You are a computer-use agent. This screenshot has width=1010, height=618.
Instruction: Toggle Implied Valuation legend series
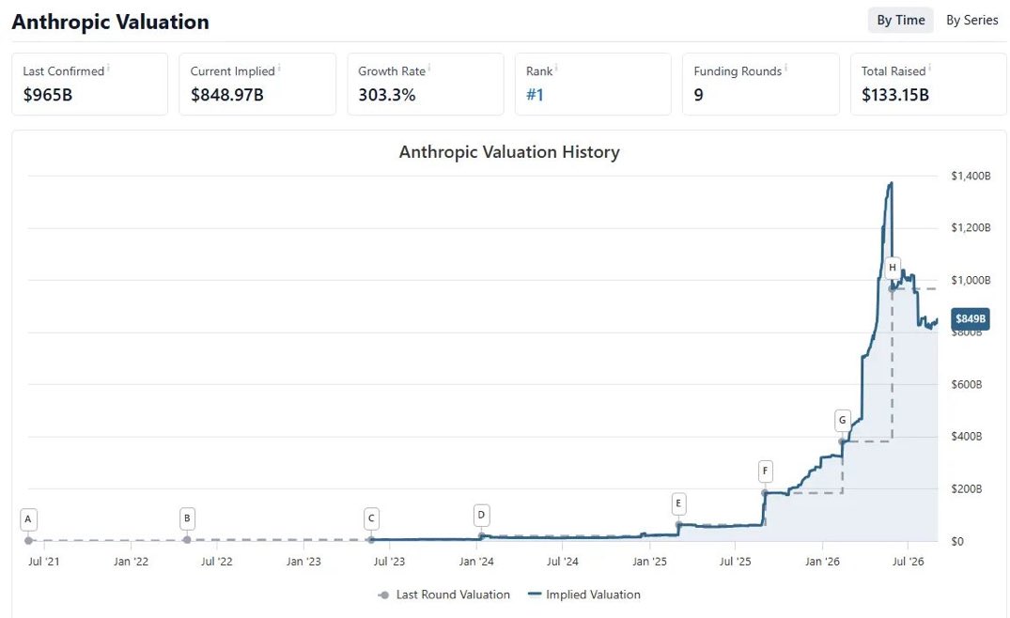click(583, 595)
